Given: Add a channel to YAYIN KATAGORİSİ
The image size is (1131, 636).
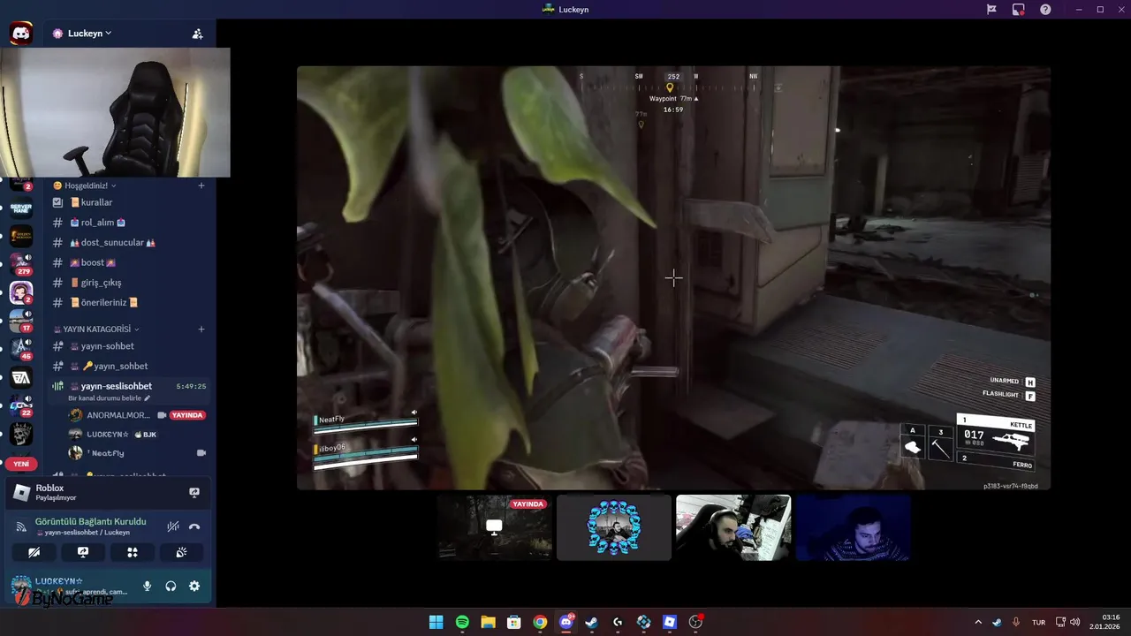Looking at the screenshot, I should pyautogui.click(x=201, y=329).
